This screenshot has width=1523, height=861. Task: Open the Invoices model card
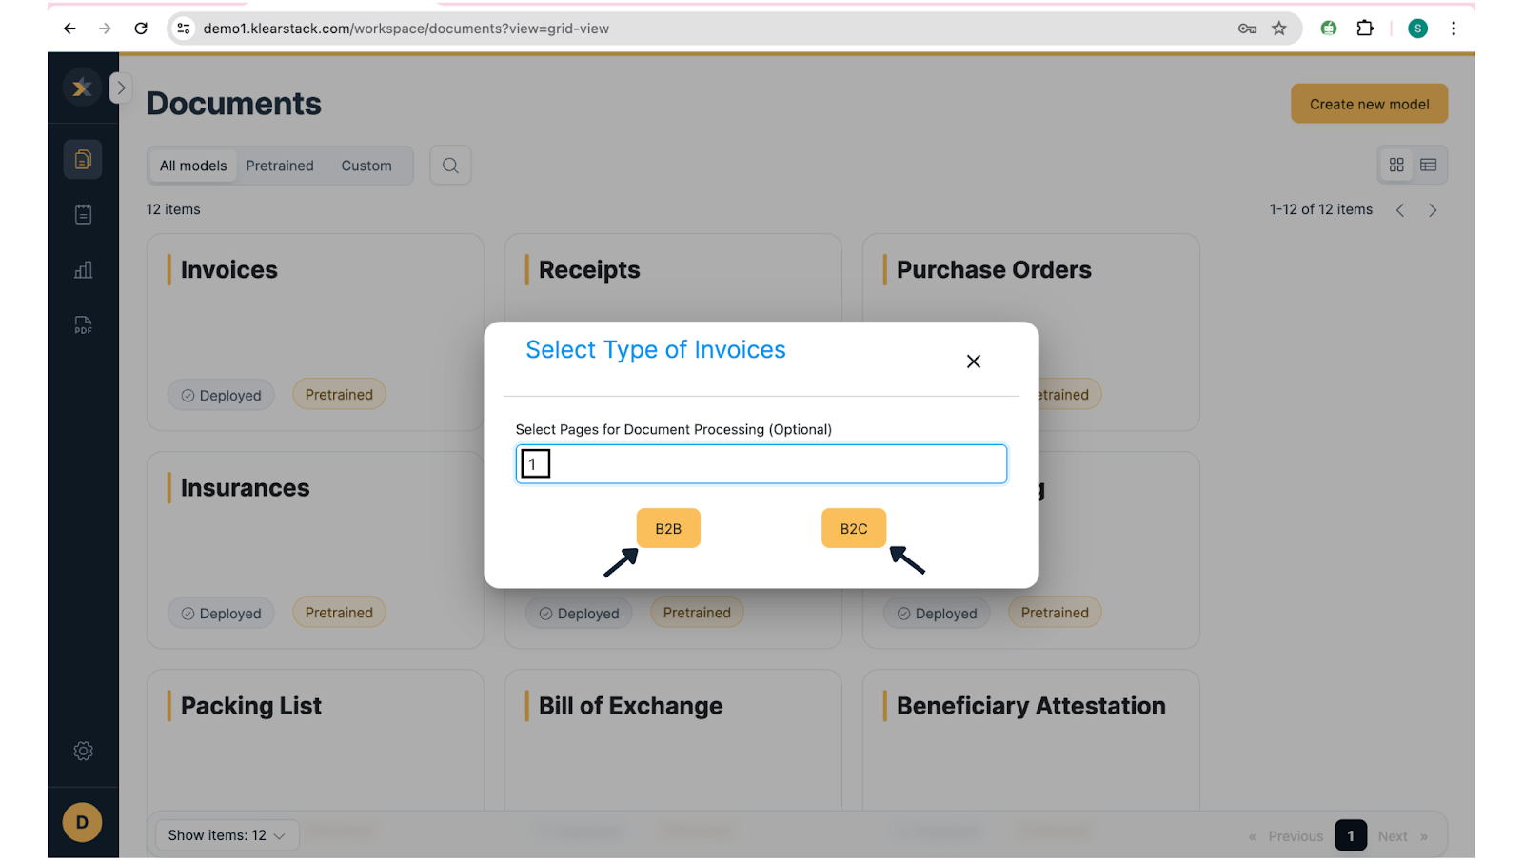[315, 332]
